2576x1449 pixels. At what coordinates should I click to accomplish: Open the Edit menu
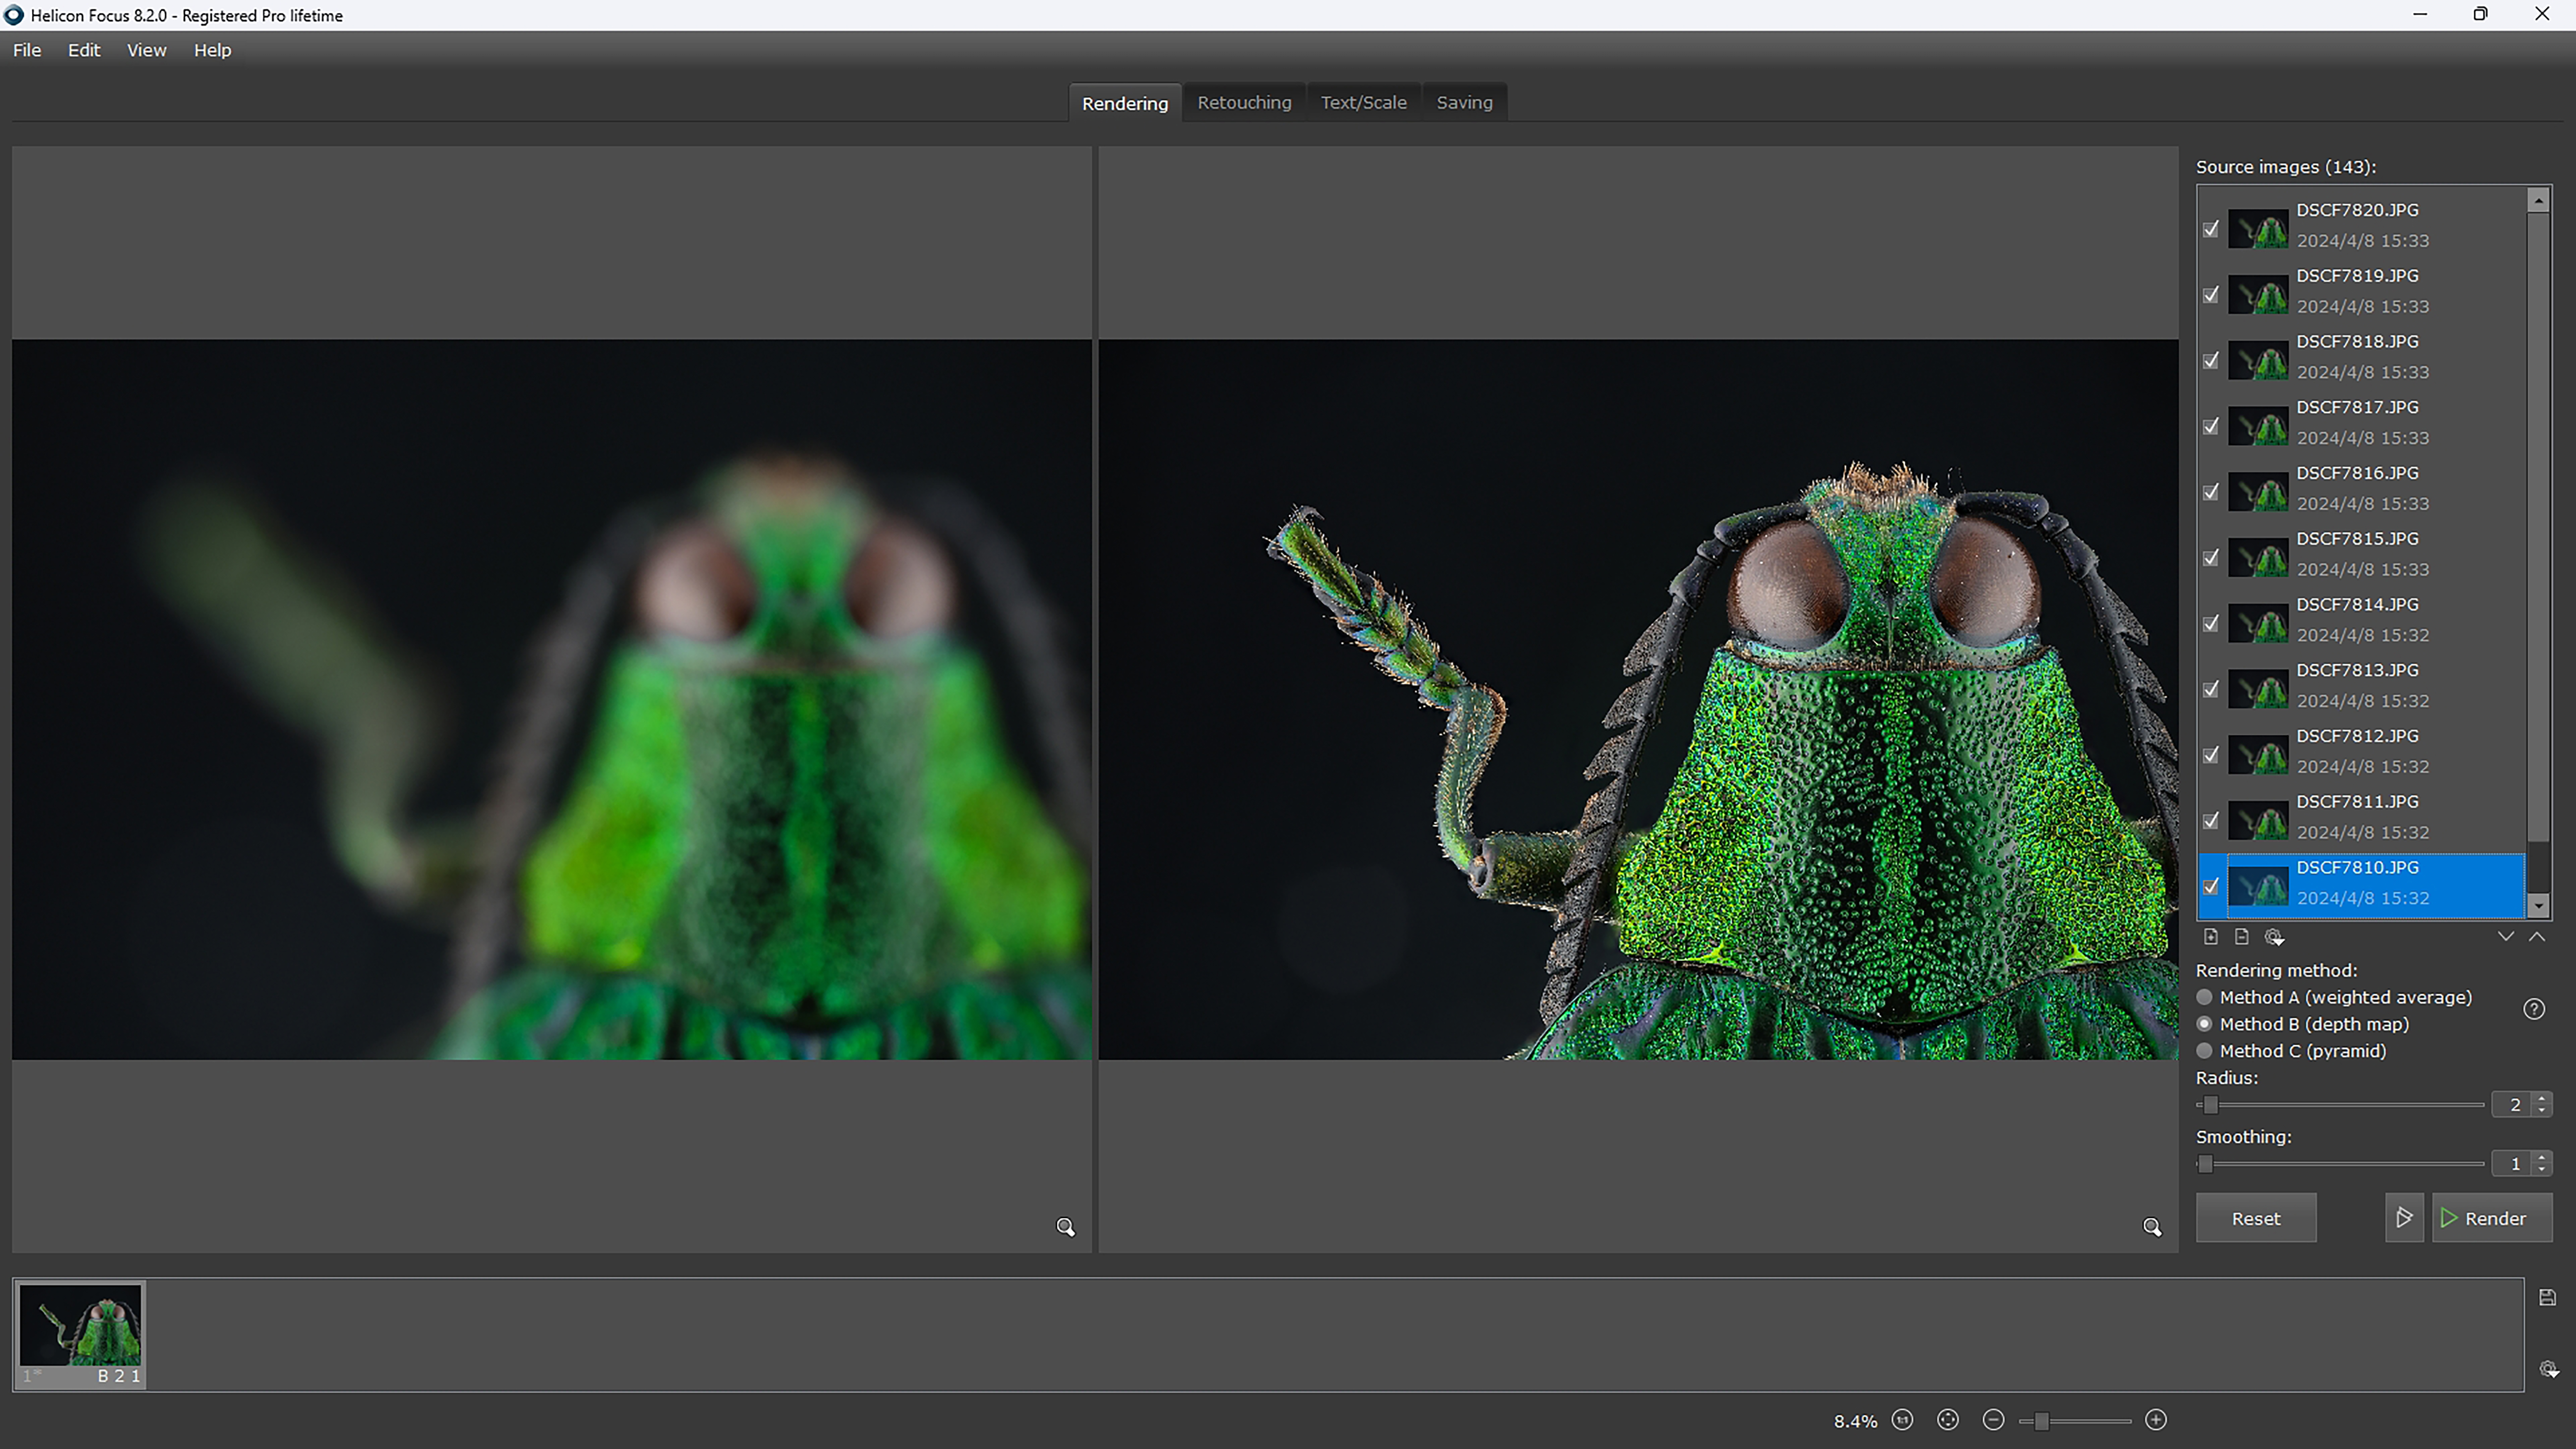click(84, 50)
